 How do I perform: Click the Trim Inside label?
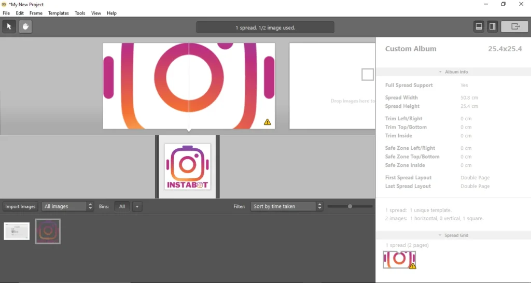coord(399,136)
